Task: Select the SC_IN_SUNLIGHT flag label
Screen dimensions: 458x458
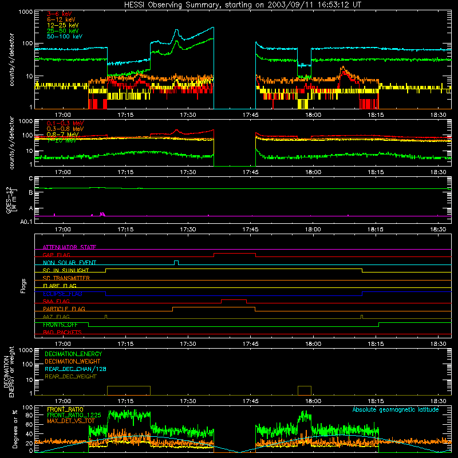Action: 66,270
